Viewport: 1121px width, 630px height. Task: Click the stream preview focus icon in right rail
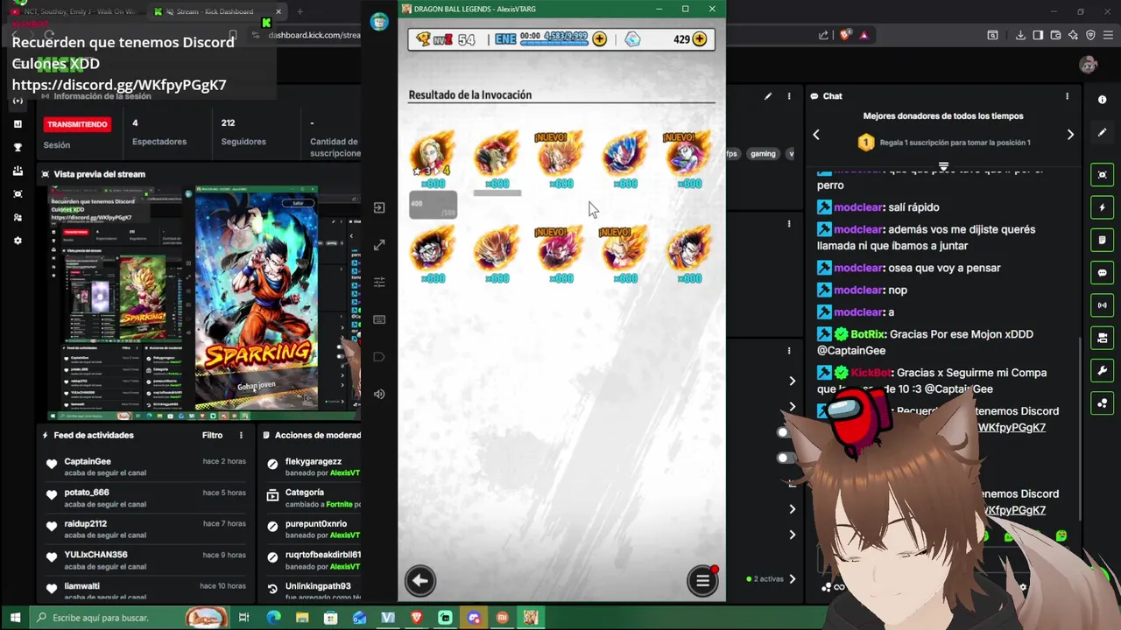click(x=1102, y=175)
